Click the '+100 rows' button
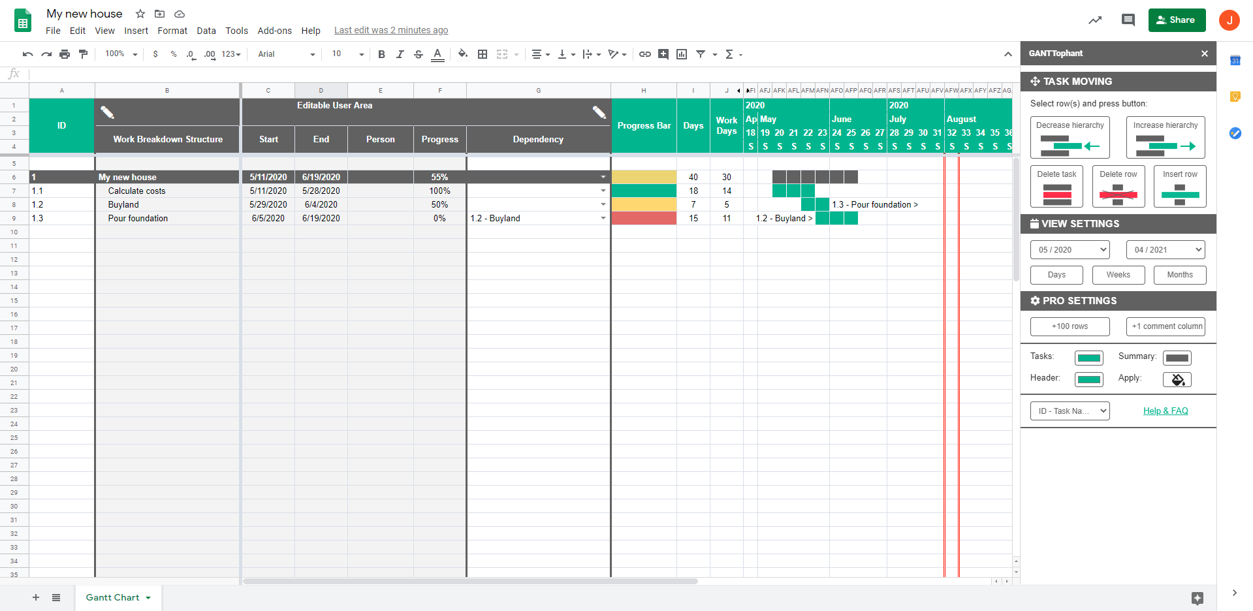1253x611 pixels. click(x=1070, y=326)
